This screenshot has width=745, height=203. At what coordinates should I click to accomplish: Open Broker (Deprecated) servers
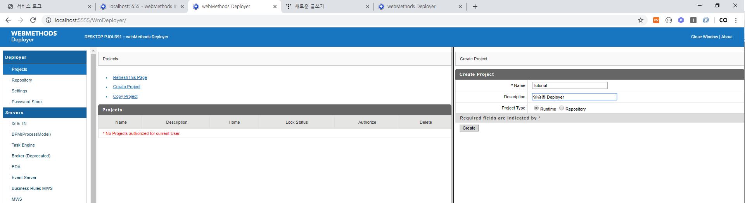31,156
